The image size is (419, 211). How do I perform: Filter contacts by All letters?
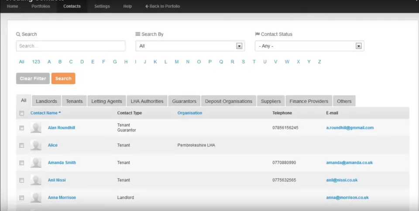click(22, 61)
